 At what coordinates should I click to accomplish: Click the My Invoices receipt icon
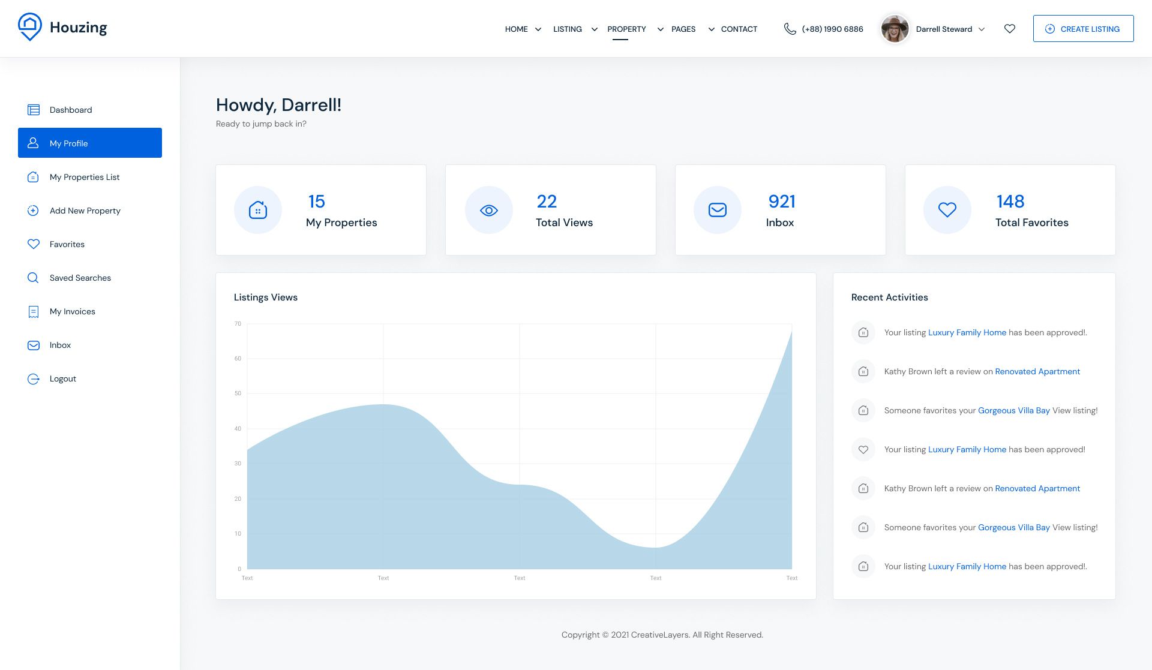point(33,311)
